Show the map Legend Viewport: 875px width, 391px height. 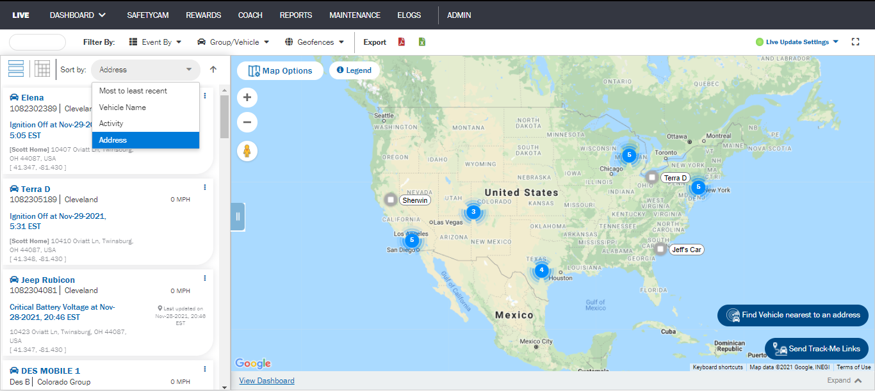(354, 70)
